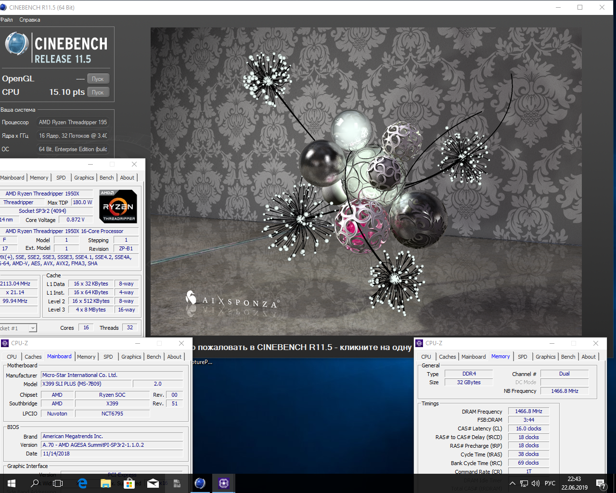
Task: Select Bench tab in CPU-Z Mainboard window
Action: [154, 357]
